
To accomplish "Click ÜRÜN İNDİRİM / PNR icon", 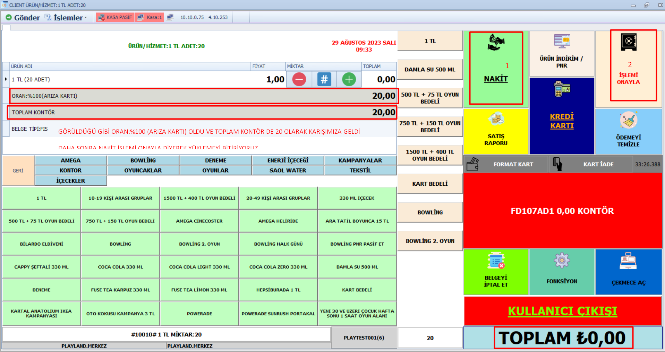I will click(562, 42).
